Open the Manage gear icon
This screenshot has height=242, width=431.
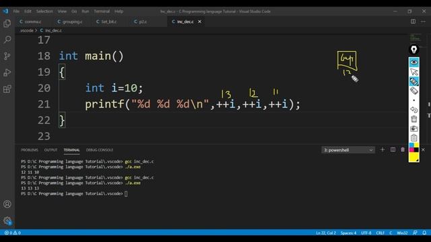(7, 220)
